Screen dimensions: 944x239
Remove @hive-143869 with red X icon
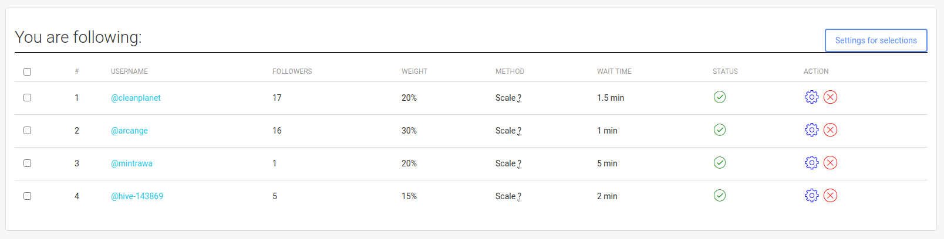point(830,196)
